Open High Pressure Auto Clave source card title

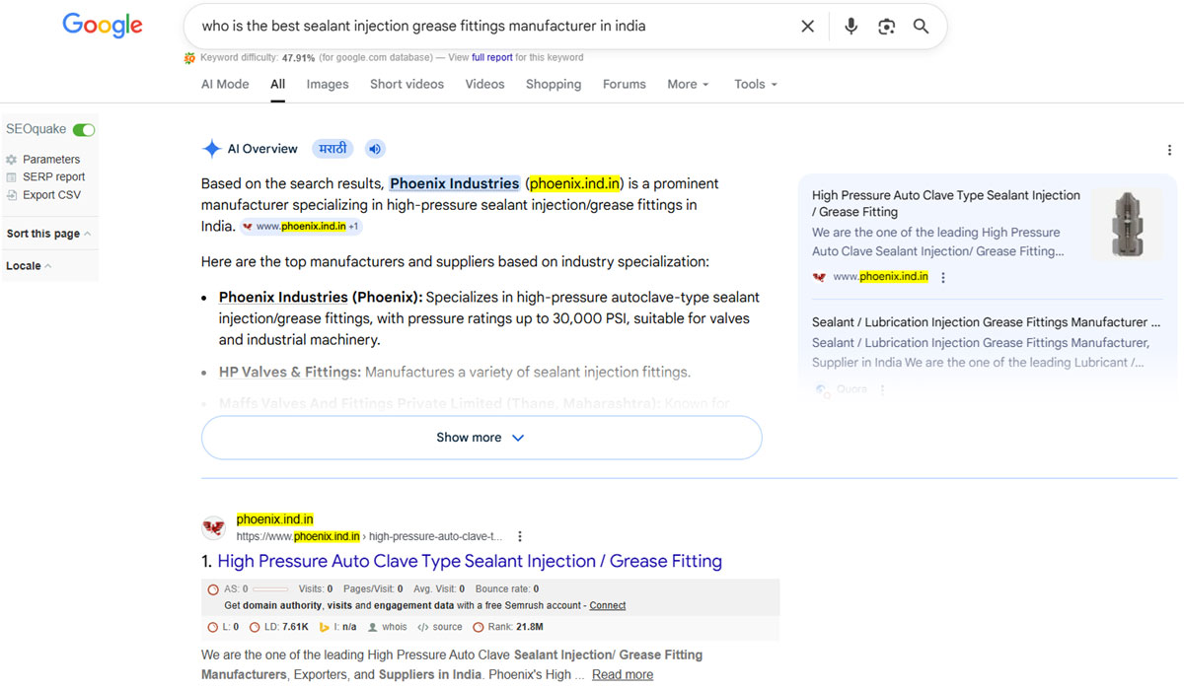coord(946,203)
